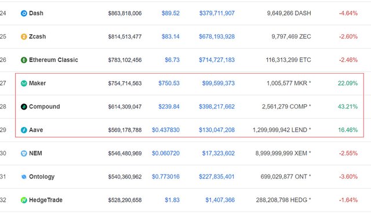Click Compound's 43.21% change value
The width and height of the screenshot is (371, 215).
pos(348,107)
